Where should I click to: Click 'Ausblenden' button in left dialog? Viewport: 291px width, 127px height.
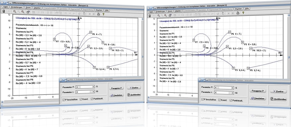tap(134, 95)
